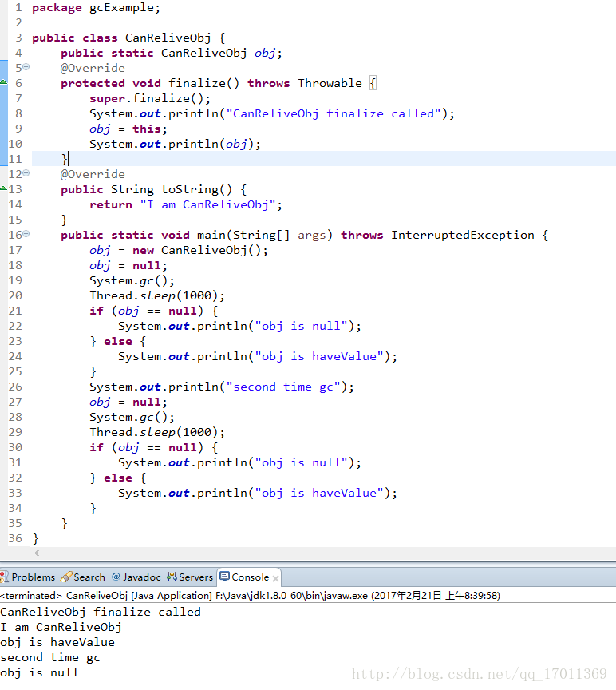Click line number 1 in the gutter
616x690 pixels.
[18, 7]
